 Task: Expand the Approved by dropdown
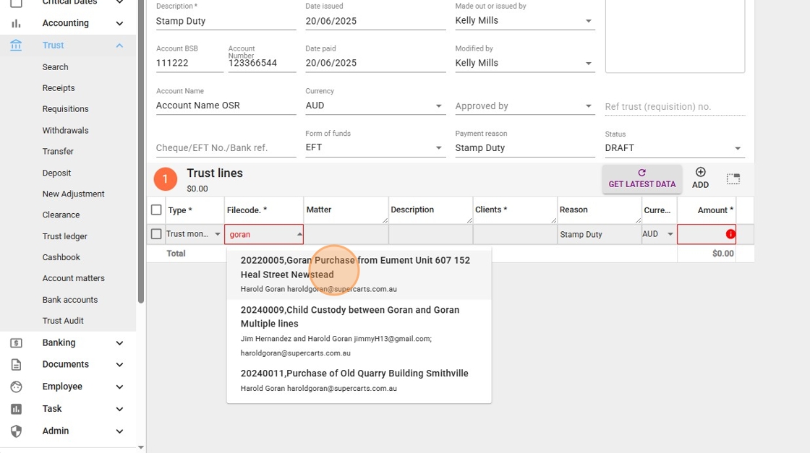tap(588, 106)
